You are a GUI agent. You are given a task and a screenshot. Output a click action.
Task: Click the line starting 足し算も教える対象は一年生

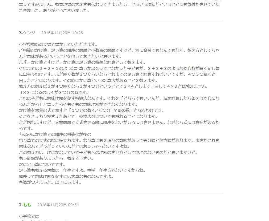click(x=83, y=171)
